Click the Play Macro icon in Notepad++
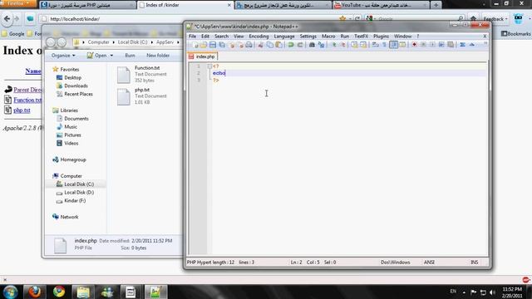The image size is (532, 299). (x=432, y=45)
